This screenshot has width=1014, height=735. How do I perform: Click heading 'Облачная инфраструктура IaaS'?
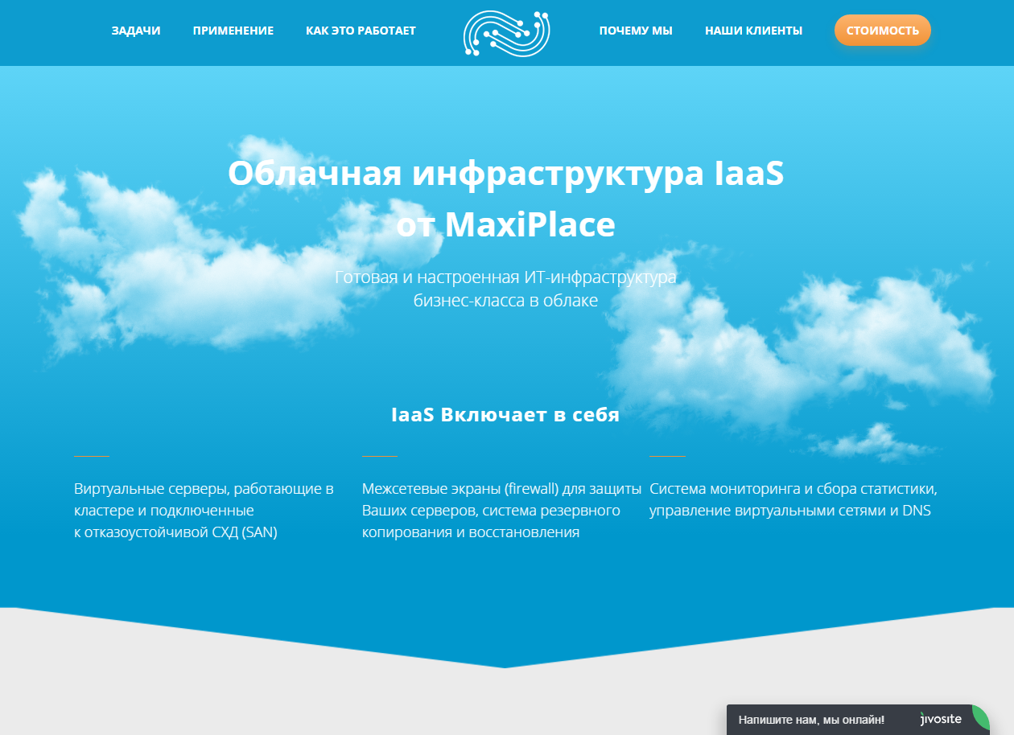pos(506,173)
